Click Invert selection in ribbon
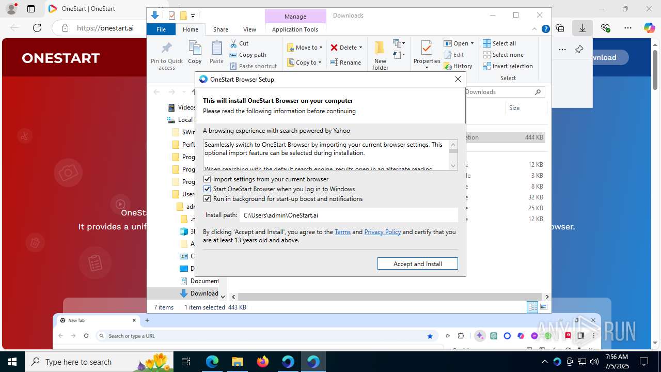The image size is (661, 372). (x=508, y=66)
